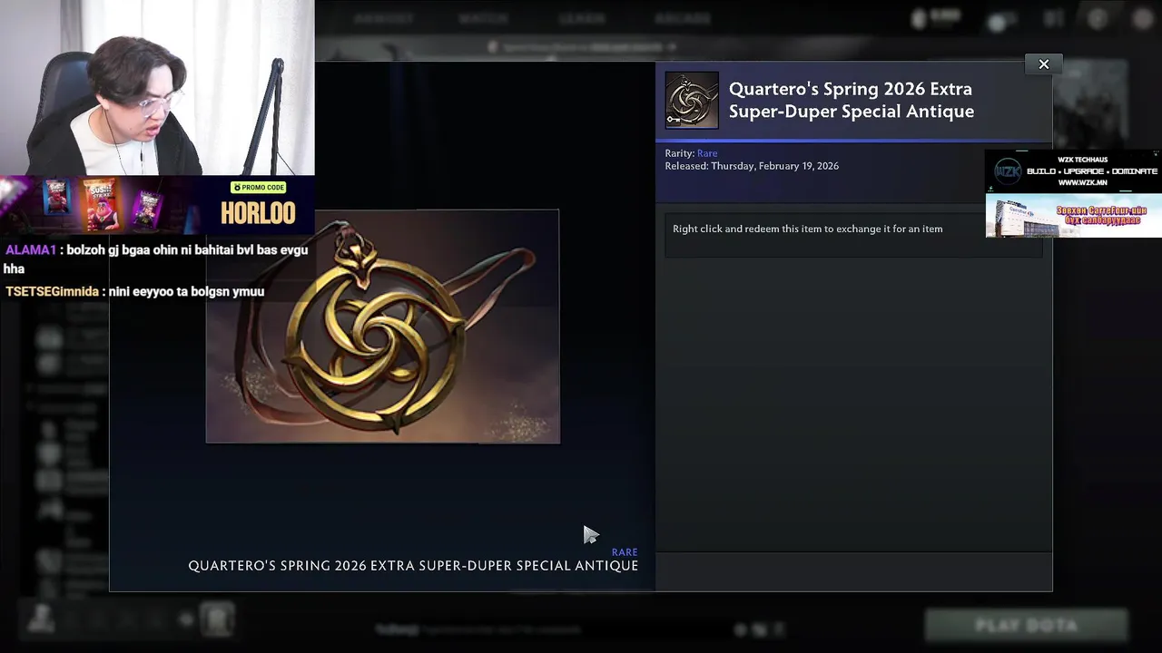Click the PLAY DOTA button
This screenshot has width=1162, height=653.
pyautogui.click(x=1026, y=625)
